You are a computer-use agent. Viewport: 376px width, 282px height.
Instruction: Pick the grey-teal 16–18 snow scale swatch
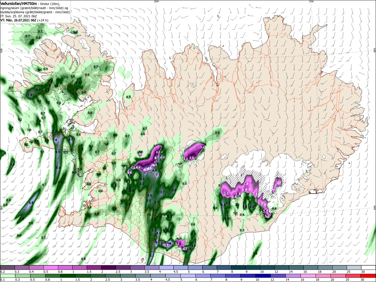click(311, 268)
